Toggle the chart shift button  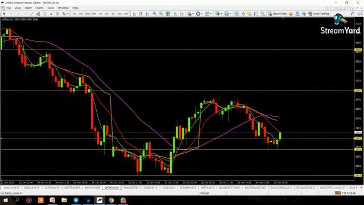coord(182,14)
